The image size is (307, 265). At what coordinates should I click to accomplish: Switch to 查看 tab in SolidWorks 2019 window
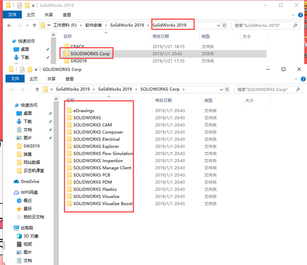67,15
